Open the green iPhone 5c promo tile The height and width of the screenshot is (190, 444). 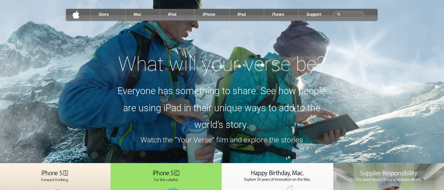click(x=166, y=177)
